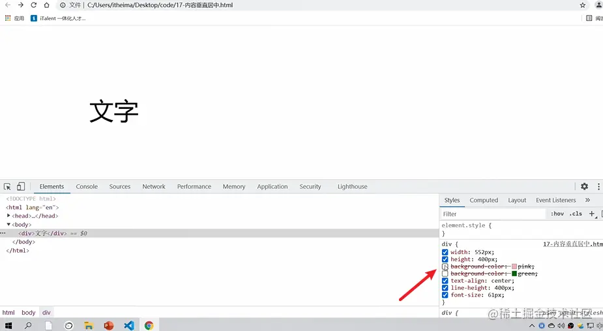Viewport: 603px width, 331px height.
Task: Toggle the :hov element state button
Action: [557, 214]
